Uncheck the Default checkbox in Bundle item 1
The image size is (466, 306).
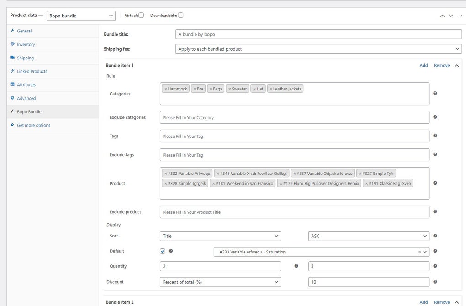point(163,251)
